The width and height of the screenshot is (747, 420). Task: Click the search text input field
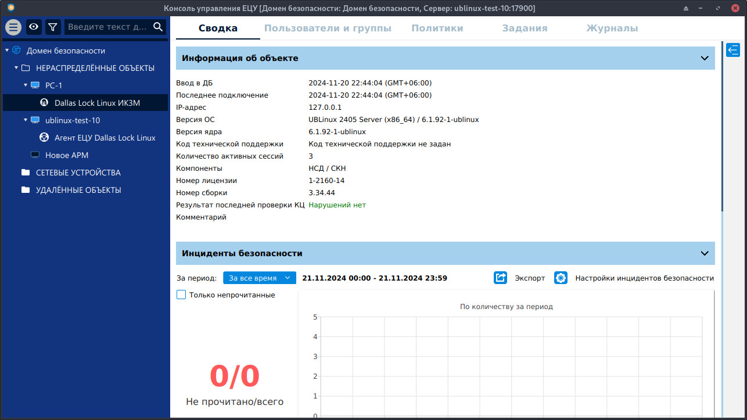[107, 27]
